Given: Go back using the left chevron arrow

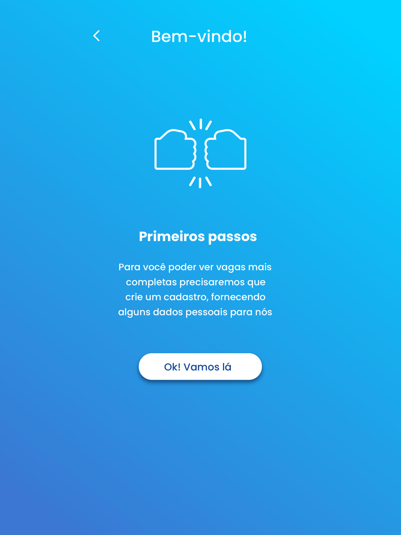Looking at the screenshot, I should tap(96, 36).
